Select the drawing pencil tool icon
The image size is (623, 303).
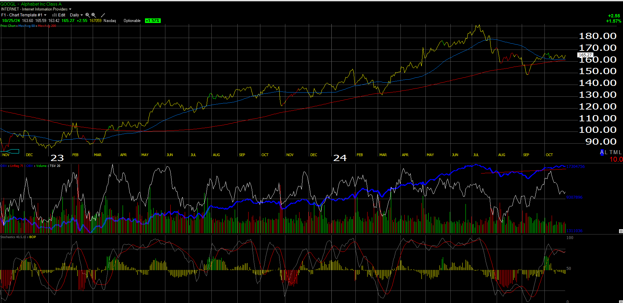tap(103, 15)
